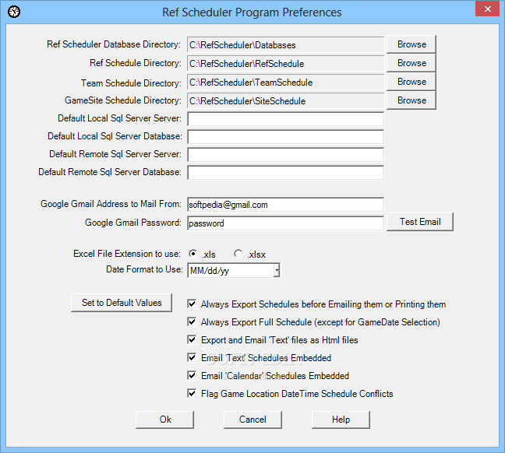Viewport: 505px width, 453px height.
Task: Click the Ref Scheduler Database Directory path field
Action: 285,44
